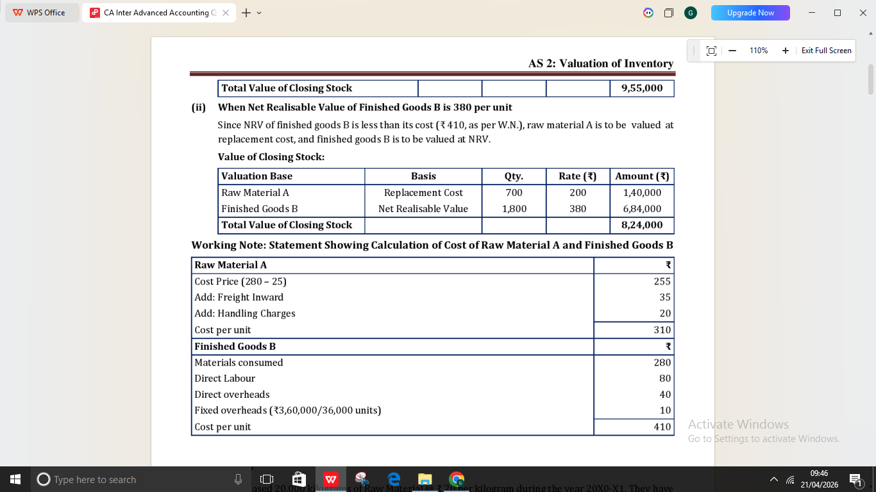Click Exit Full Screen
The width and height of the screenshot is (876, 492).
[x=826, y=51]
